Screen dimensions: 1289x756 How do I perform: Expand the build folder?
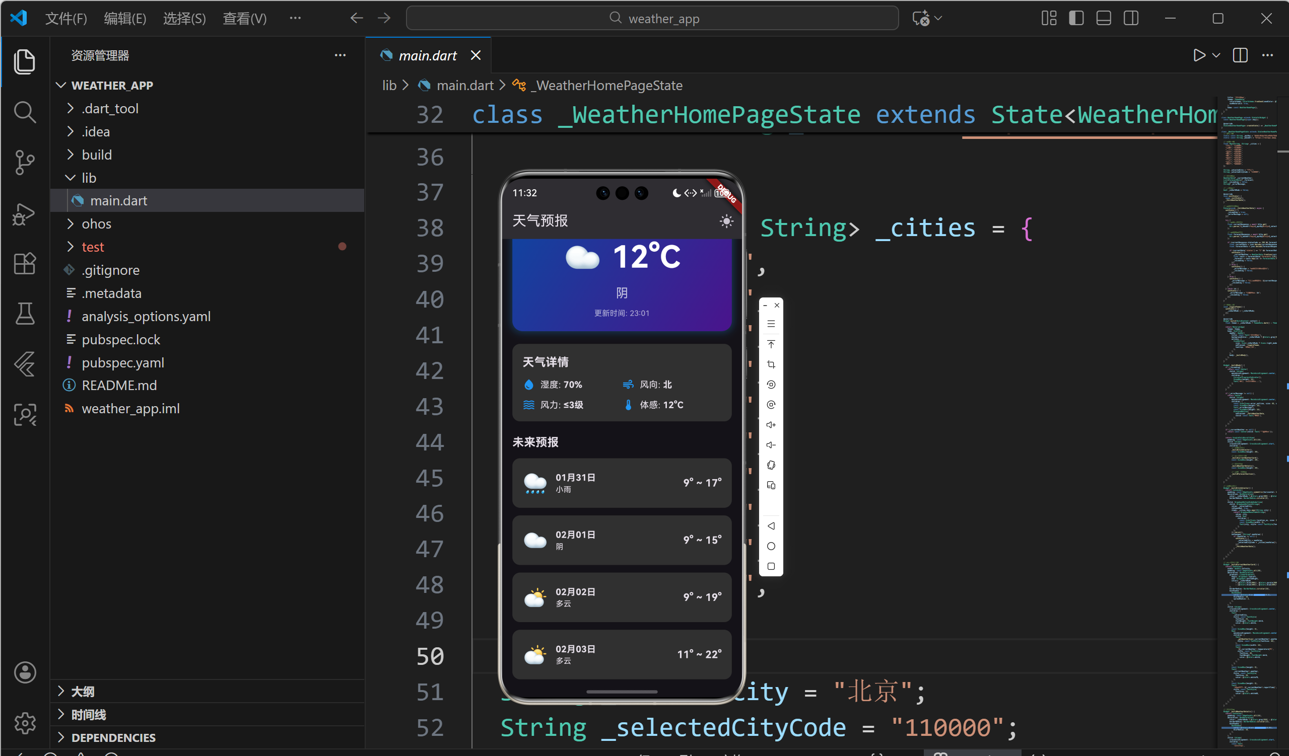(x=97, y=155)
